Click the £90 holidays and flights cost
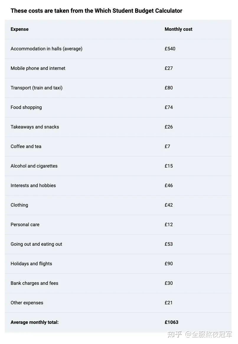238x344 pixels. click(x=169, y=263)
